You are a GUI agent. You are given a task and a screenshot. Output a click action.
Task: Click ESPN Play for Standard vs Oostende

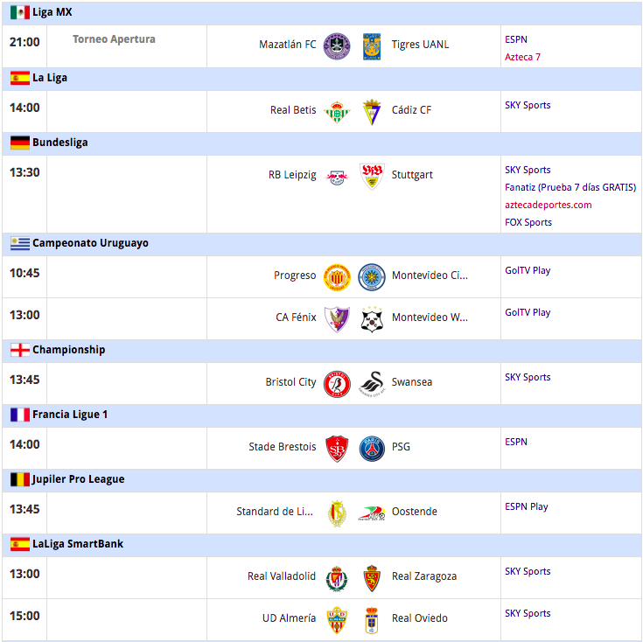(x=526, y=506)
